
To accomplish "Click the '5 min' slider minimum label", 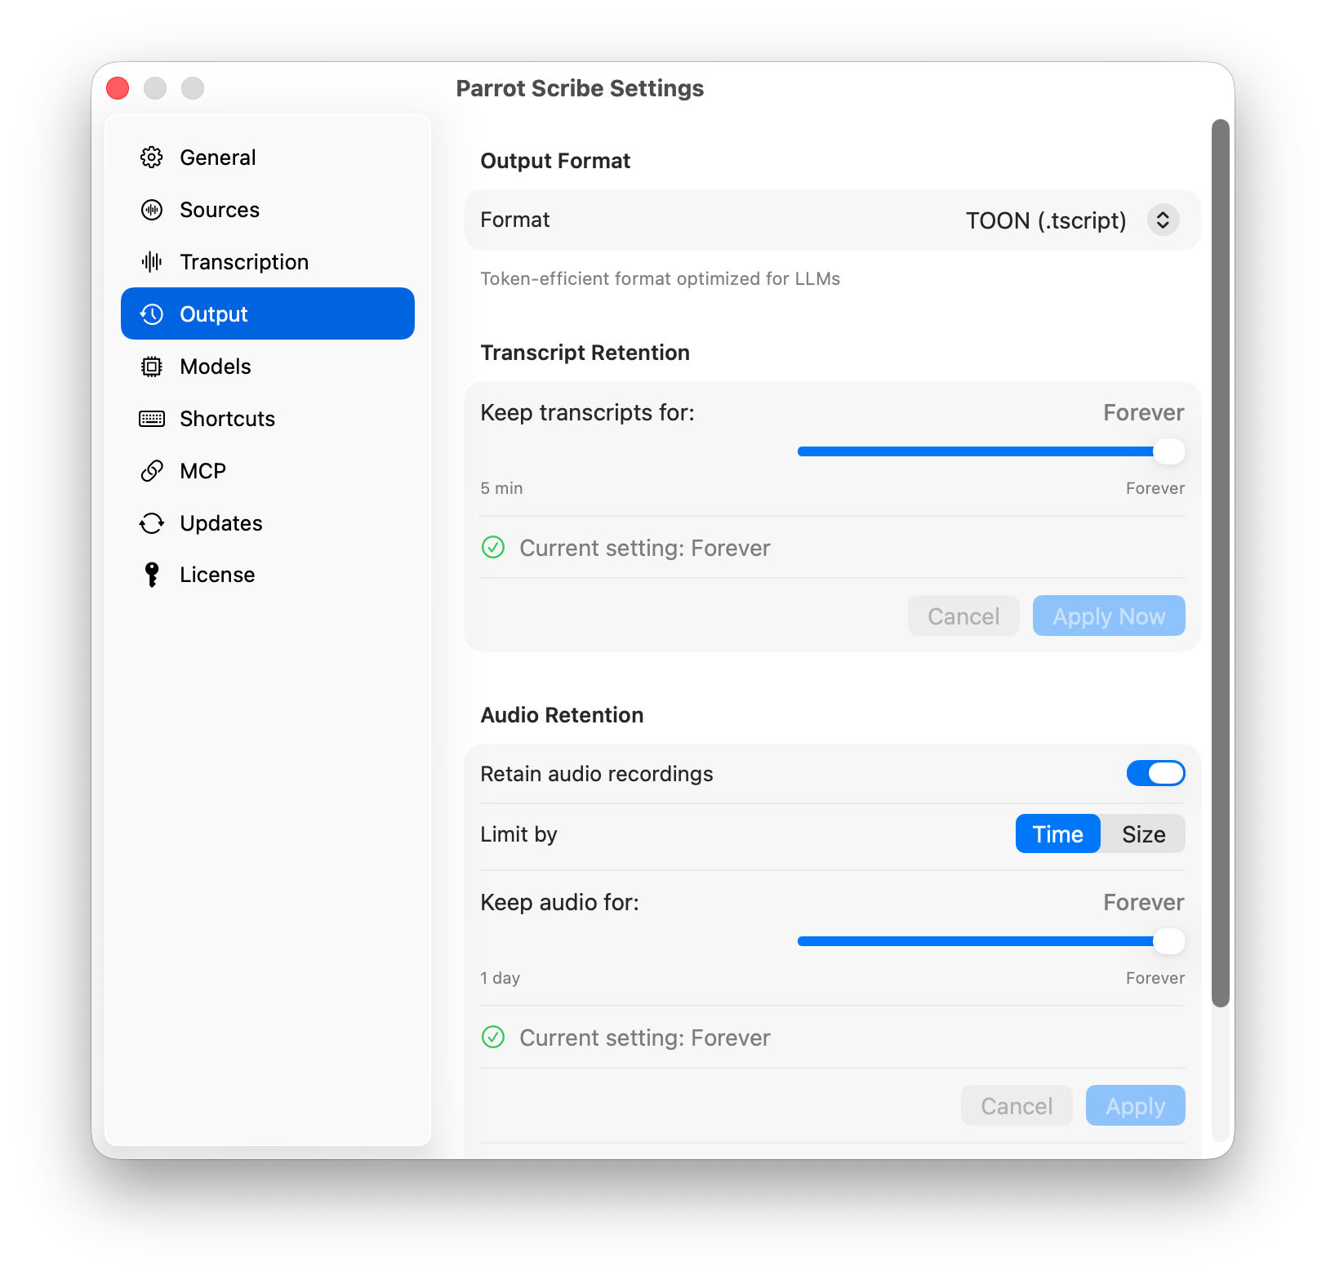I will [x=501, y=488].
